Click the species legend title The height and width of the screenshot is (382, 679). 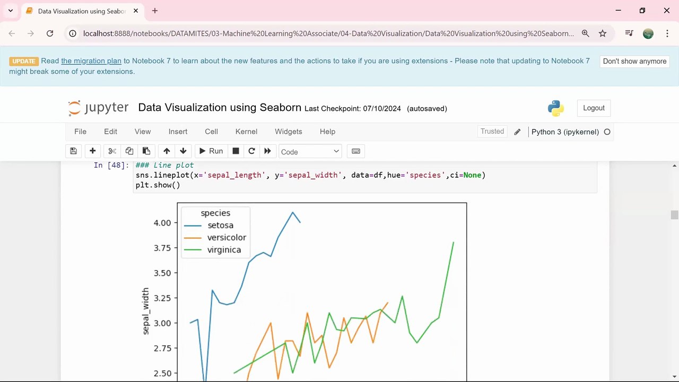tap(215, 213)
